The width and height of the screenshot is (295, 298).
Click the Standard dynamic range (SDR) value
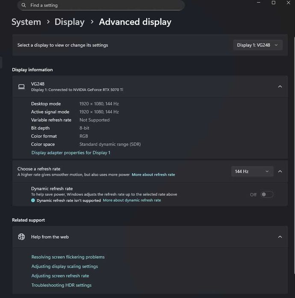110,144
